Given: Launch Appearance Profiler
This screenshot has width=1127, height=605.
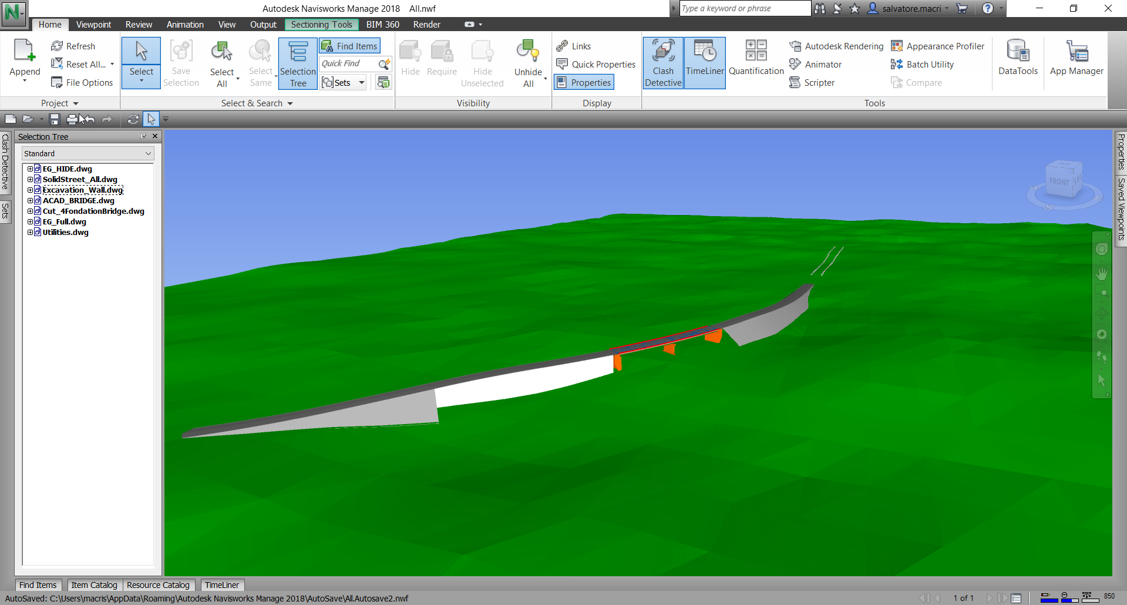Looking at the screenshot, I should 938,46.
